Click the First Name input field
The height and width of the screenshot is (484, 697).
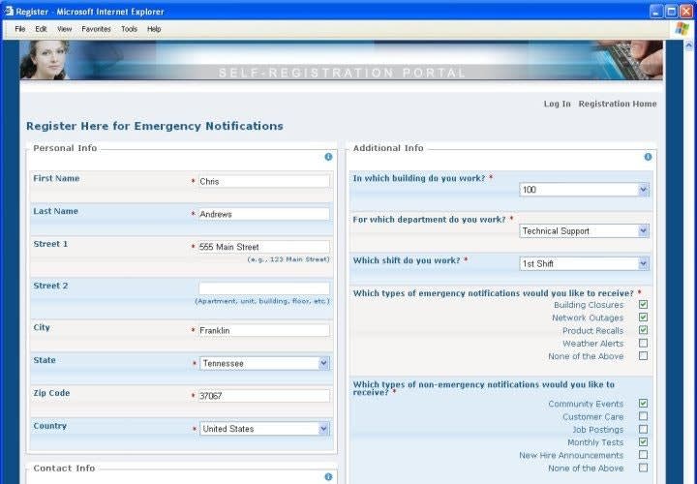[x=263, y=181]
